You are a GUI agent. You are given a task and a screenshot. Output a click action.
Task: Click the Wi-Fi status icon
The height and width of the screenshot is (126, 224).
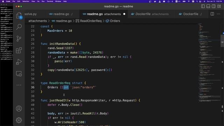(189, 1)
